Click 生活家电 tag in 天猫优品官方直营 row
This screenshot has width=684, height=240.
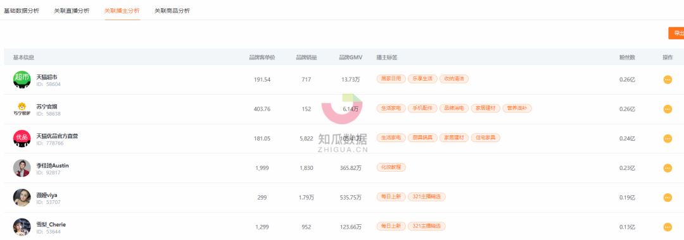coord(391,138)
